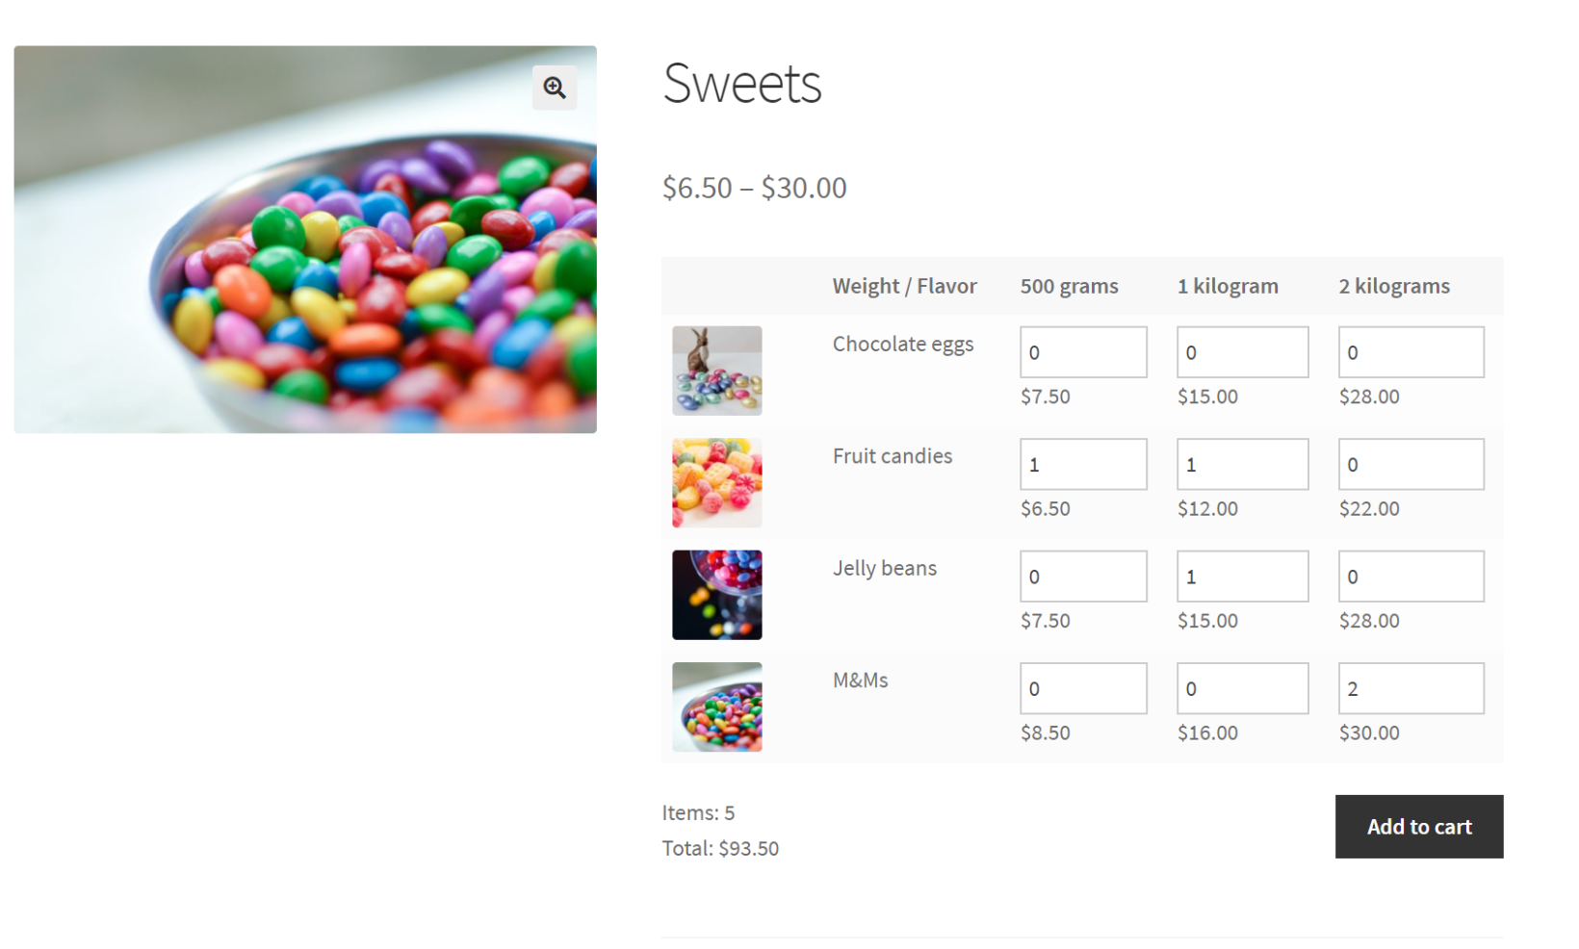Screen dimensions: 1579x949
Task: Focus Jelly beans 1 kilogram quantity field
Action: 1242,577
